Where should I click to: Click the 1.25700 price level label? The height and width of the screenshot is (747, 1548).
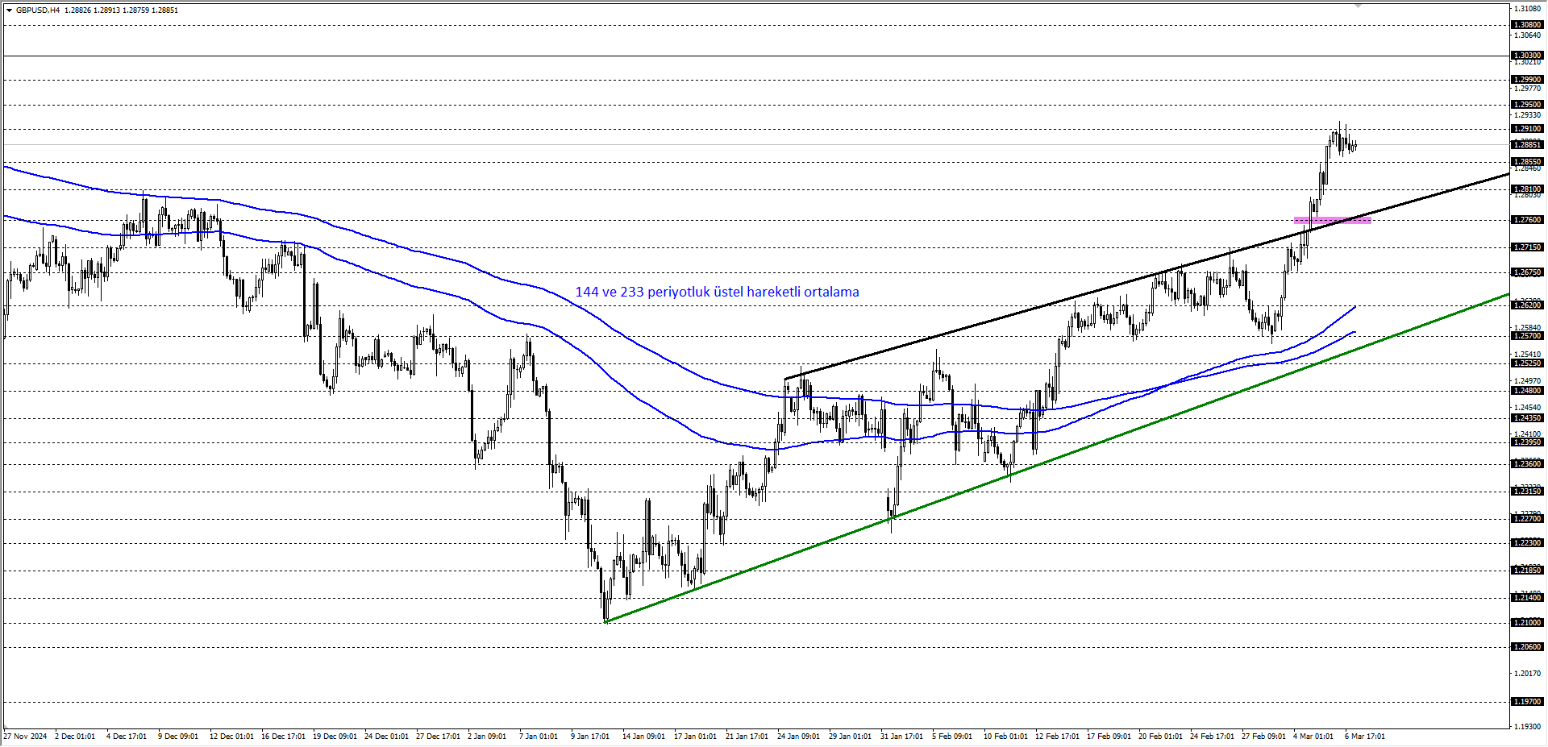1527,336
